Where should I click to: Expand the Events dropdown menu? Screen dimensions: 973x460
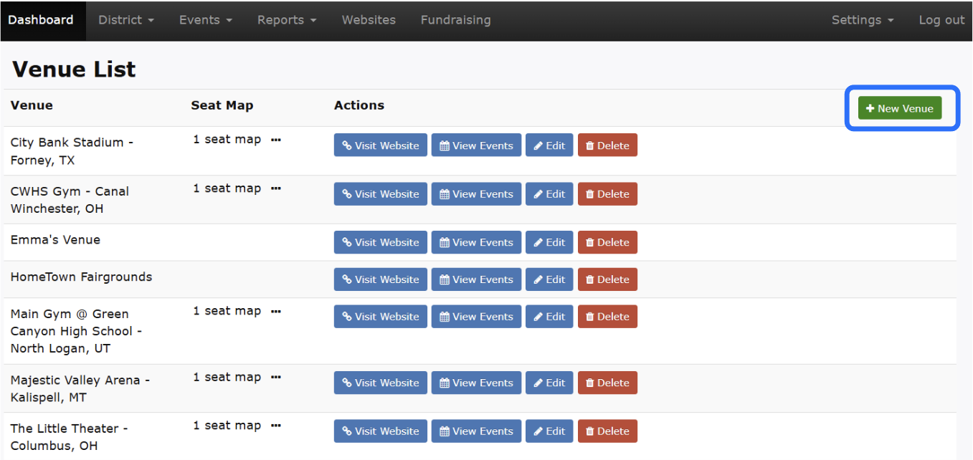[x=206, y=20]
